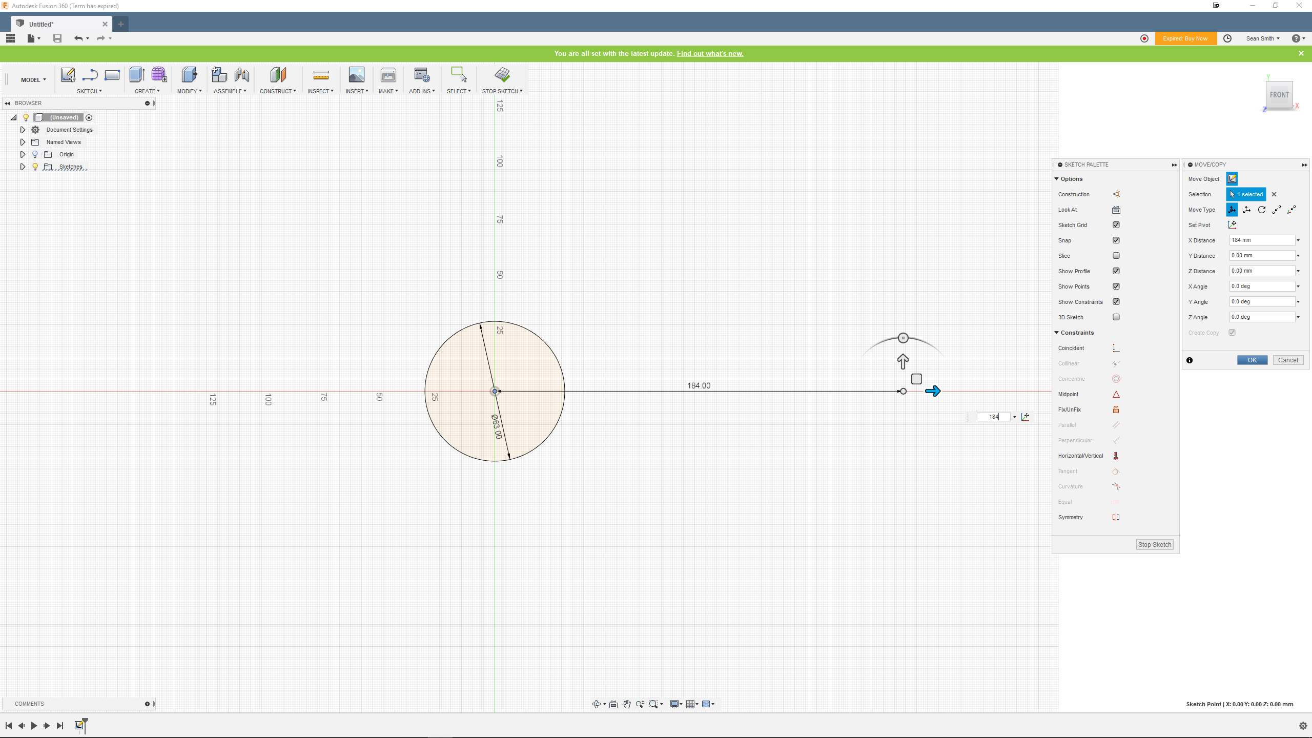The height and width of the screenshot is (738, 1312).
Task: Toggle Snap checkbox in Sketch Palette
Action: click(1116, 240)
